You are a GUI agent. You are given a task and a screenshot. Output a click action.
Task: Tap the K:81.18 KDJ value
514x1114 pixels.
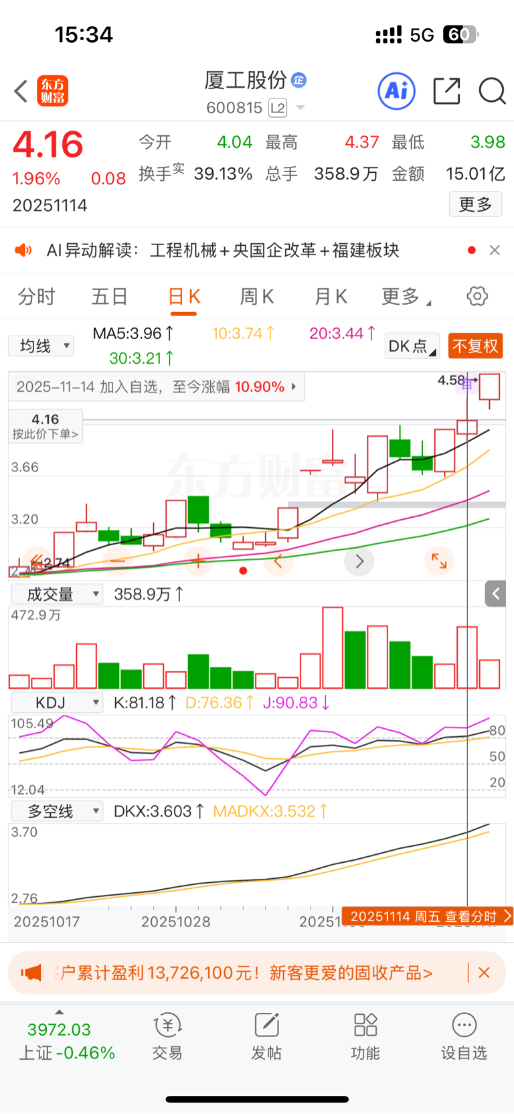145,703
